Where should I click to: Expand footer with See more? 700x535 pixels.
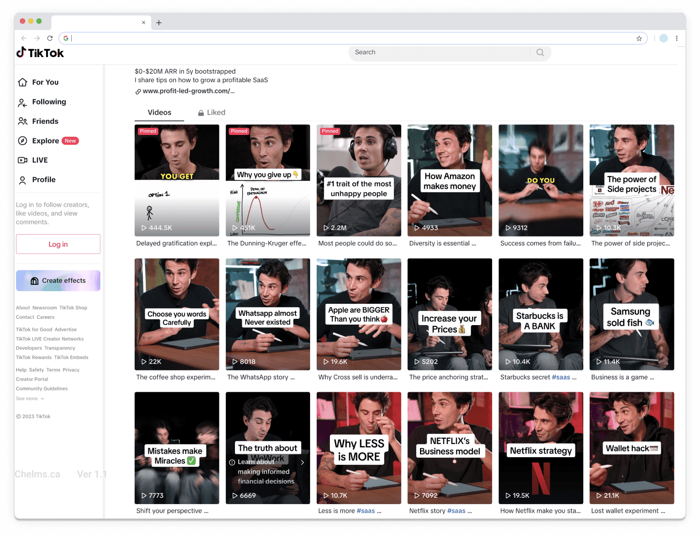pyautogui.click(x=30, y=399)
